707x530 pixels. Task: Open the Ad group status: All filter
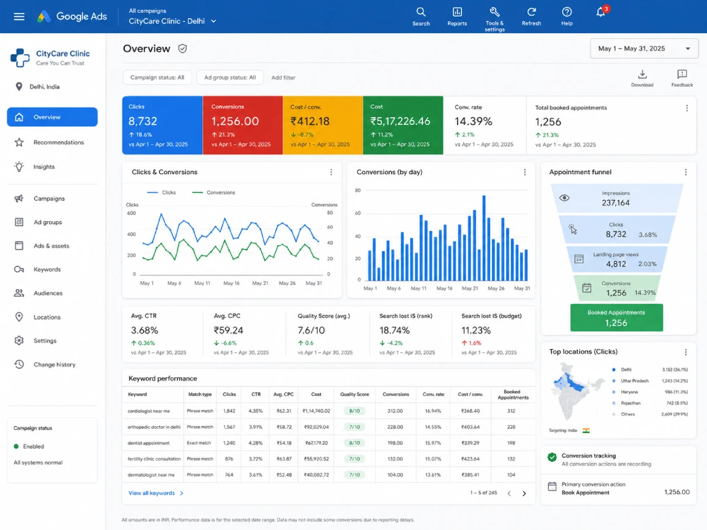pos(230,78)
